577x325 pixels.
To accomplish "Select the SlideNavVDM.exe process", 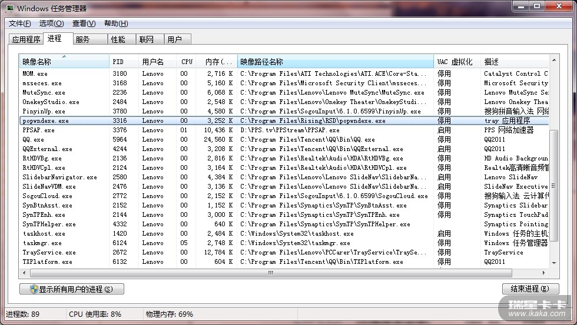I will [x=284, y=186].
